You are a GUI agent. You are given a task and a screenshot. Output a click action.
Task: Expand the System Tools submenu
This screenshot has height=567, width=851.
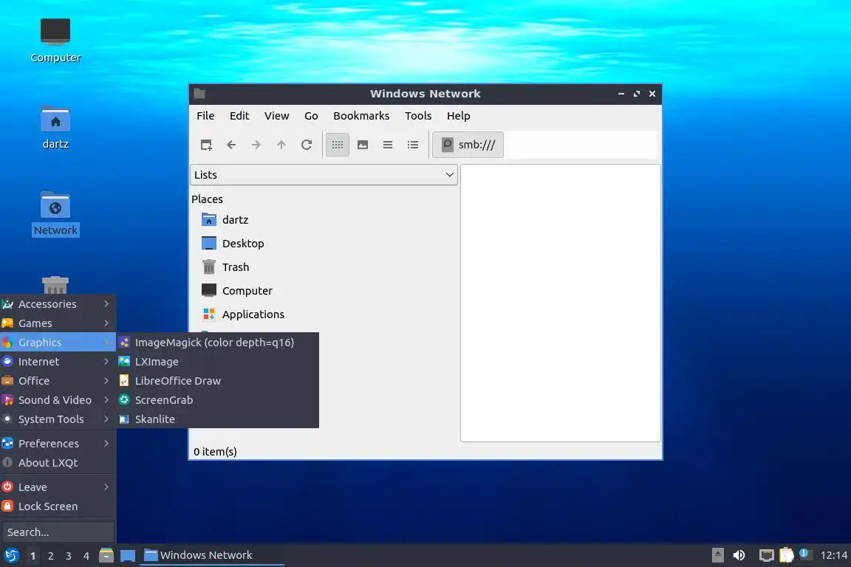point(58,419)
